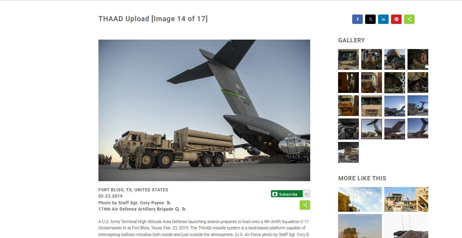The image size is (462, 238).
Task: Open the 174th Air Defense Artillery Brigade link
Action: pyautogui.click(x=136, y=209)
